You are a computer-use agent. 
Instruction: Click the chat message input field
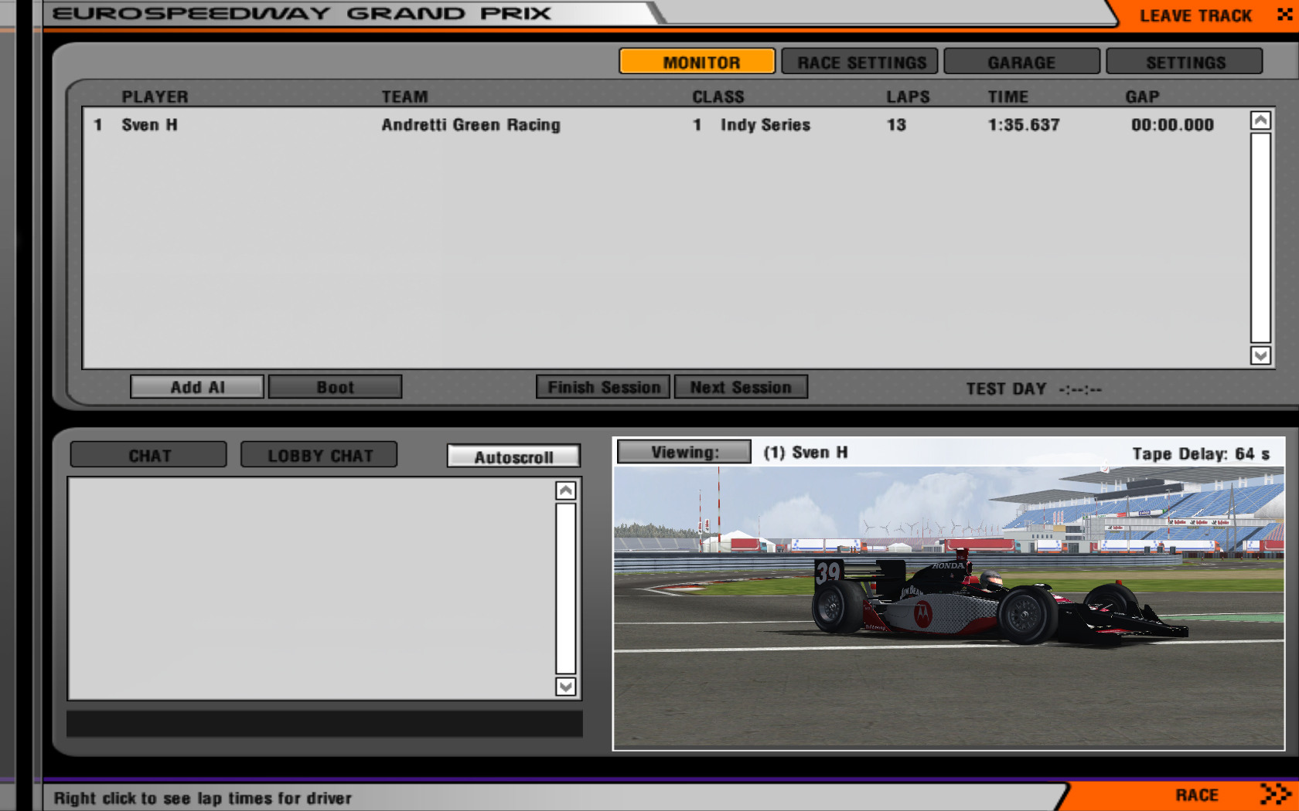pyautogui.click(x=325, y=724)
